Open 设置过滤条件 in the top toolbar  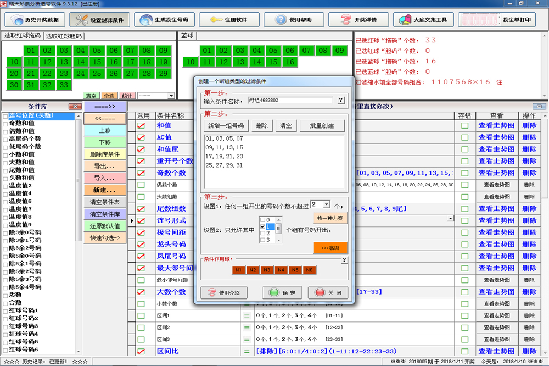coord(99,20)
